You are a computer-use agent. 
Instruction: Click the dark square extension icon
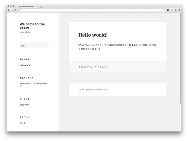[168, 10]
